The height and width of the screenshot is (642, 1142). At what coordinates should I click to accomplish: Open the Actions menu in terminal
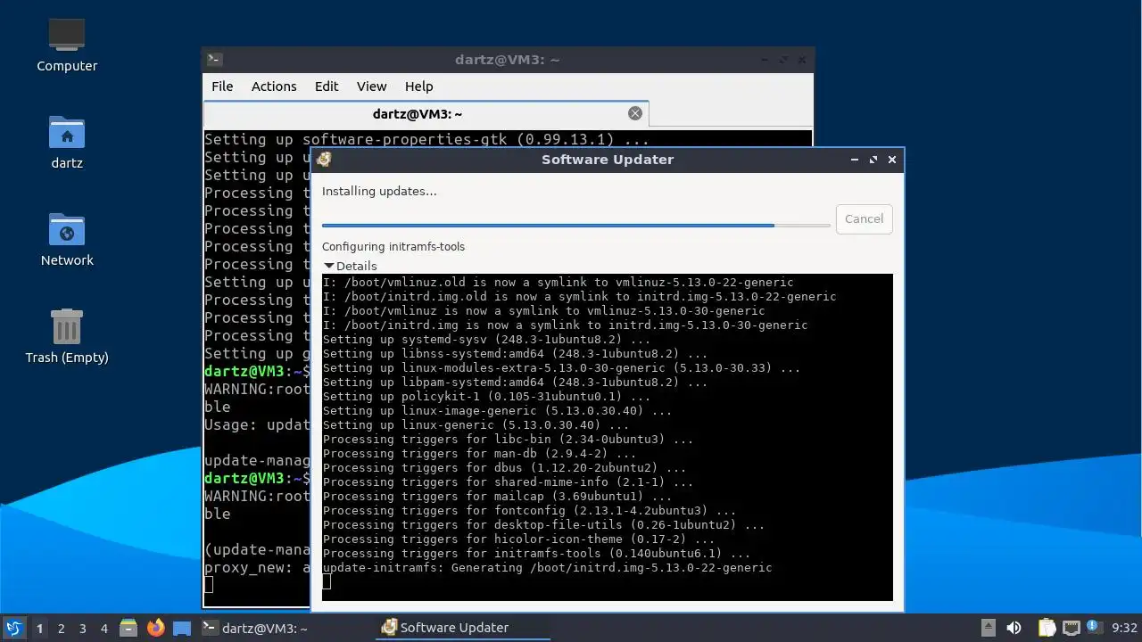coord(274,86)
